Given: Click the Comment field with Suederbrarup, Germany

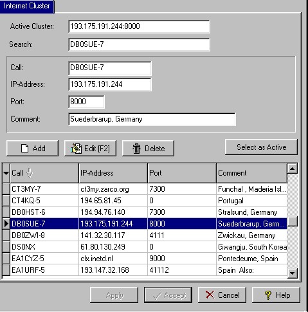Looking at the screenshot, I should point(152,119).
